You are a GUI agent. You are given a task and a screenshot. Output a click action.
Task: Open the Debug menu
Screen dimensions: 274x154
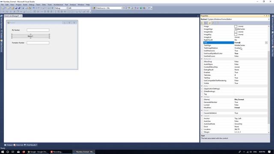pos(31,5)
